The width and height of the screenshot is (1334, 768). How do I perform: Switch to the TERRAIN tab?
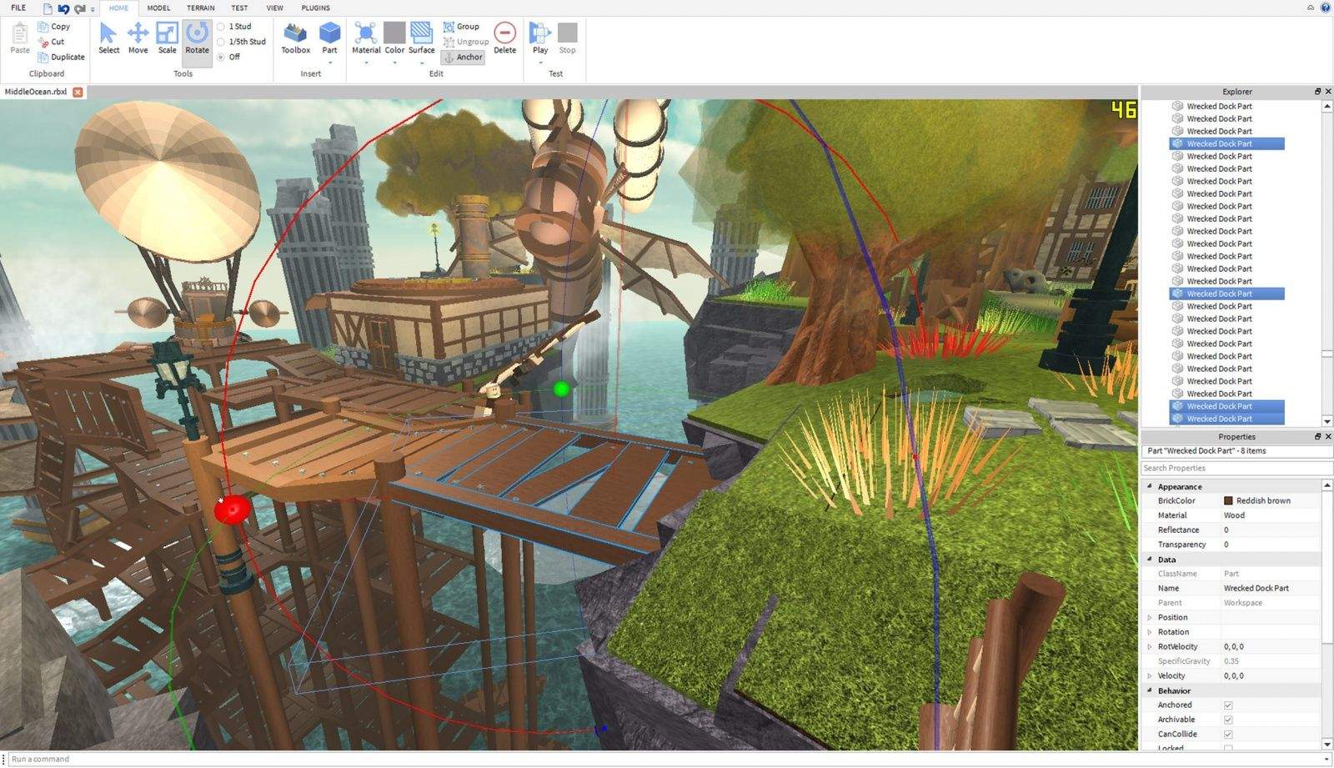(x=200, y=8)
